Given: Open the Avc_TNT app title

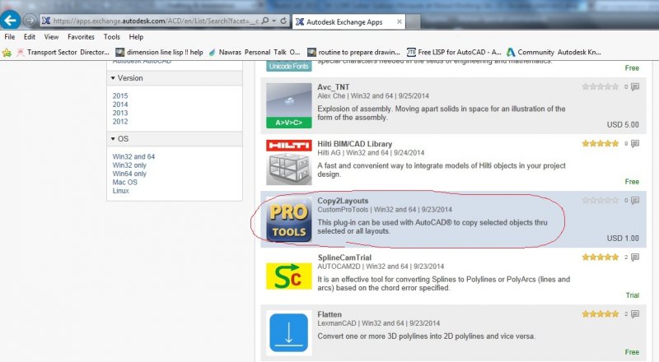Looking at the screenshot, I should click(x=334, y=87).
